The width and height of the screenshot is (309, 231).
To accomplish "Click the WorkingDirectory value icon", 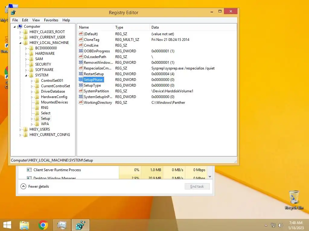I will click(81, 102).
